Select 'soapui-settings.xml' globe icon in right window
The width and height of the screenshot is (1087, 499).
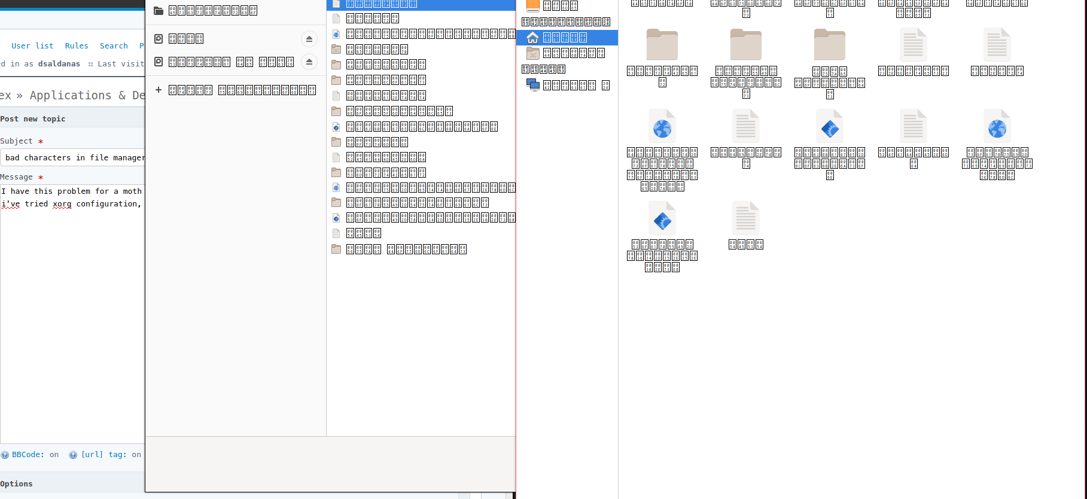tap(997, 127)
